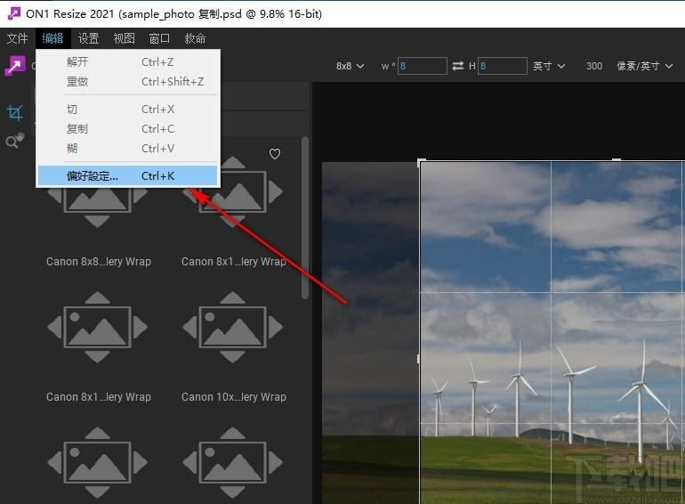The height and width of the screenshot is (504, 685).
Task: Choose 复制 copy menu entry
Action: click(x=127, y=128)
